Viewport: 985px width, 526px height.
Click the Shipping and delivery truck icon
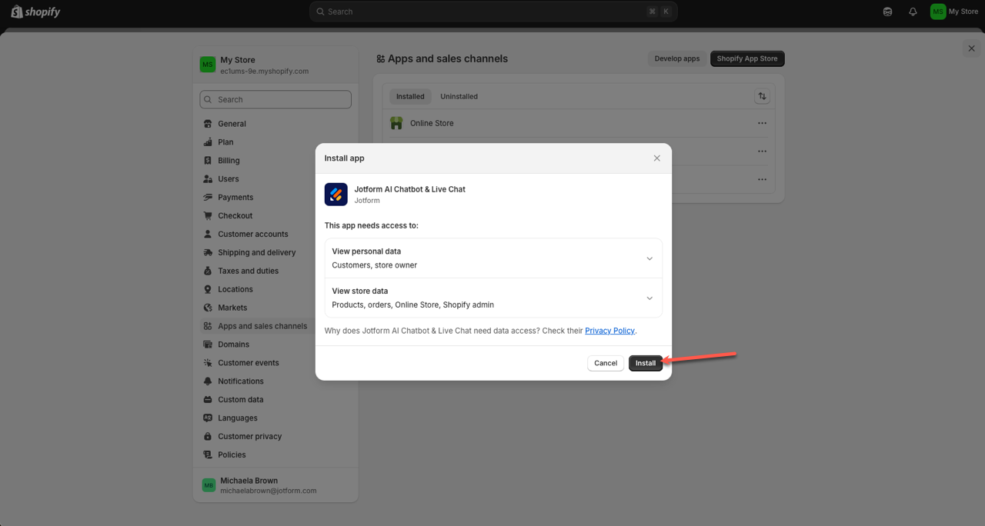208,253
